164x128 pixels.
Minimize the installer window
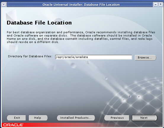coord(155,4)
